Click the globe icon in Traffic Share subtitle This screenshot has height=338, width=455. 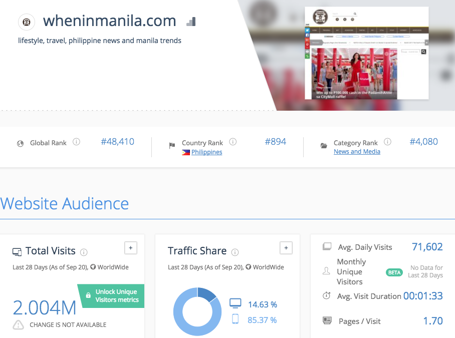point(249,267)
